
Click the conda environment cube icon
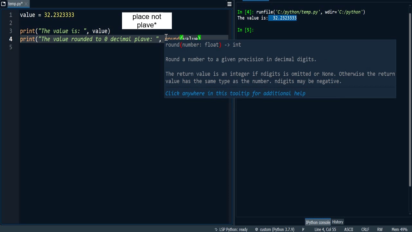pyautogui.click(x=257, y=229)
